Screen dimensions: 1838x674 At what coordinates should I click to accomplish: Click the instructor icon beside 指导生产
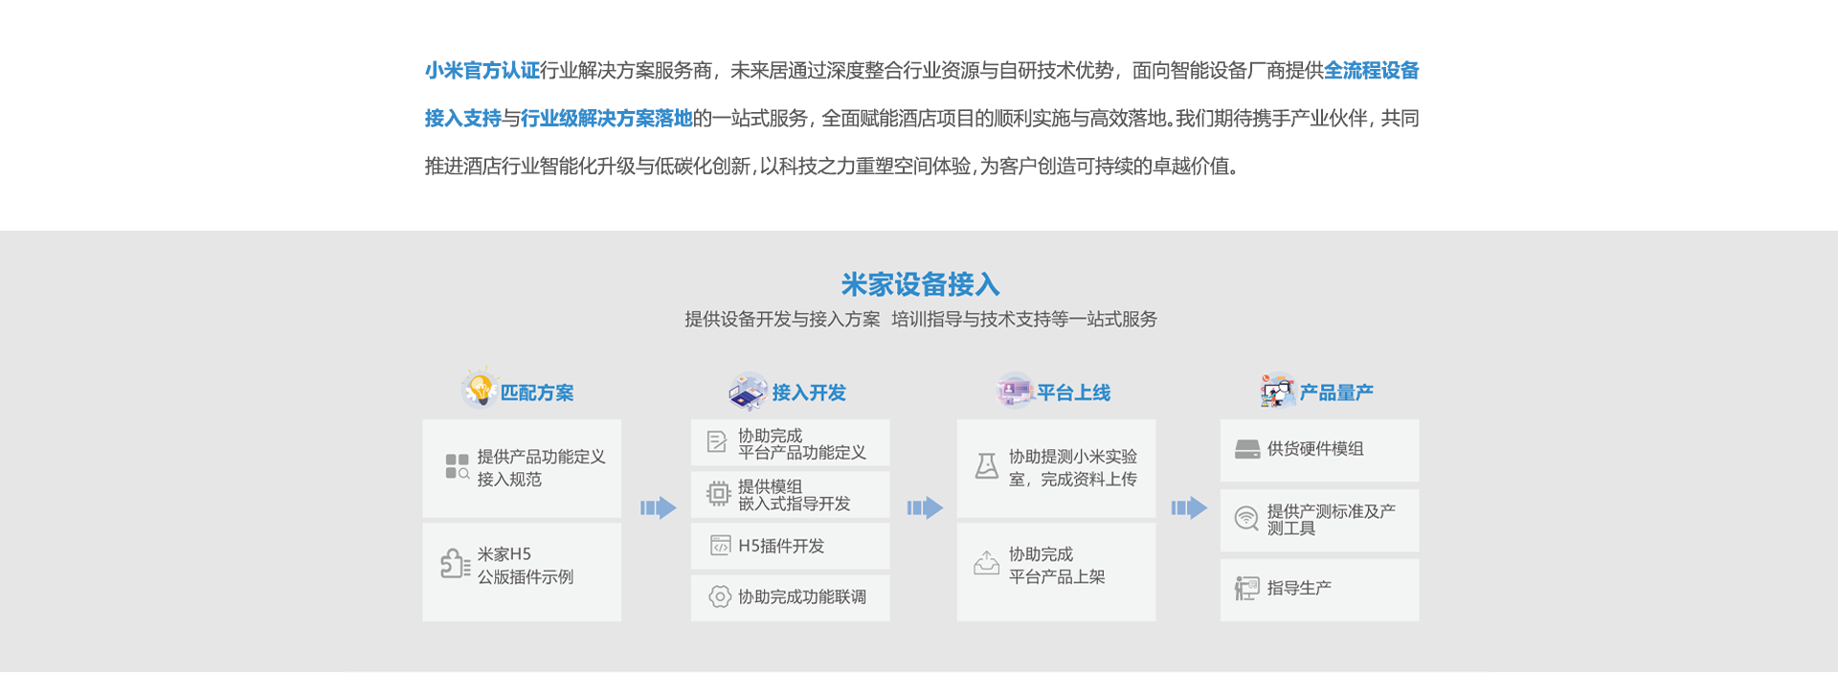pyautogui.click(x=1246, y=588)
